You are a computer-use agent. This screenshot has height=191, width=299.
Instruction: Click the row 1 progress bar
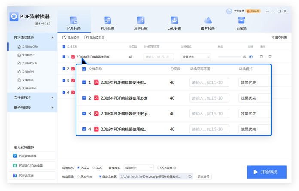click(229, 57)
